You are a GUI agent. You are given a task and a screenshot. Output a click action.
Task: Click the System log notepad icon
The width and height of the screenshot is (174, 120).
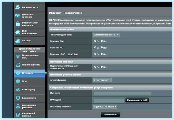[18, 114]
